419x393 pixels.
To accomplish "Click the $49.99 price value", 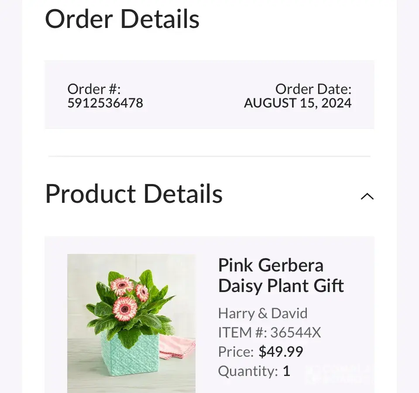I will pos(281,351).
